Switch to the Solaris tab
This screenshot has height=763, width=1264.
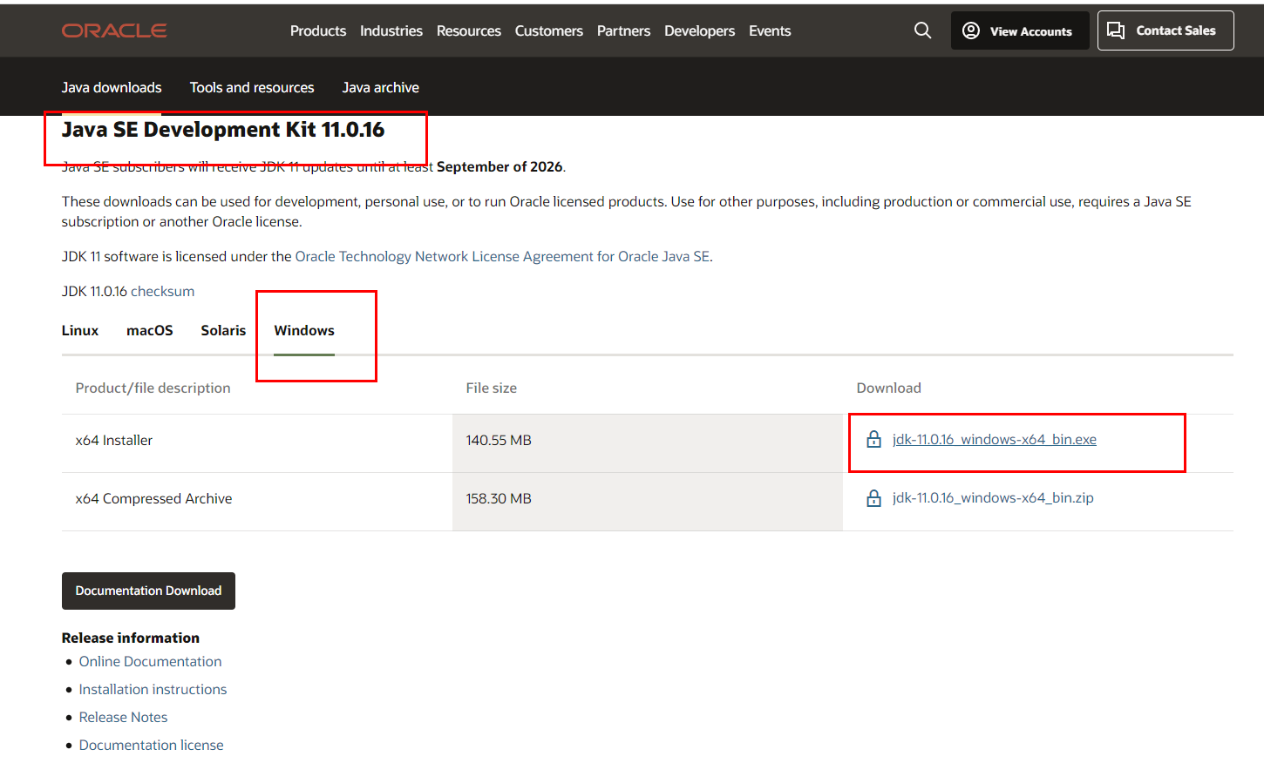pyautogui.click(x=223, y=330)
